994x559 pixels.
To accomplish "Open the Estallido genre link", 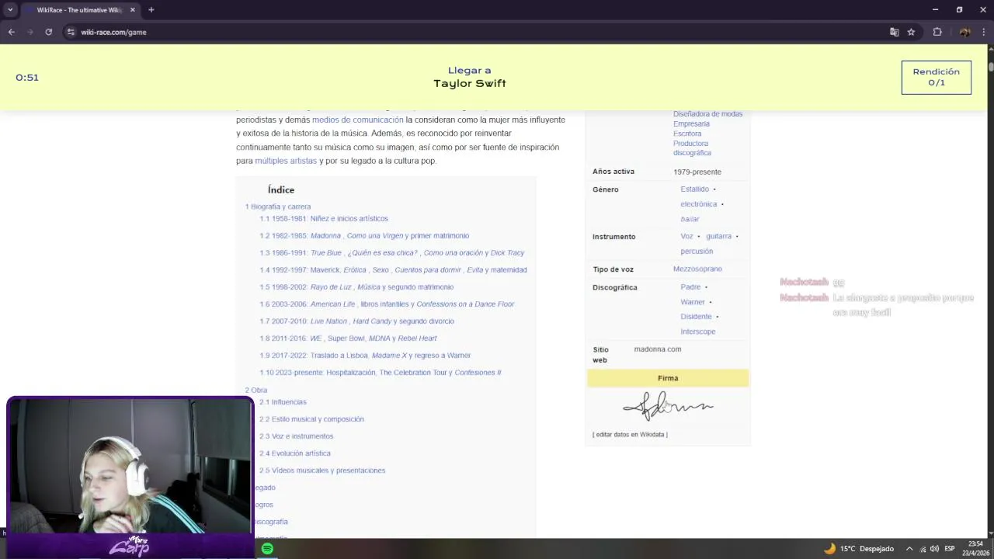I will (x=694, y=189).
